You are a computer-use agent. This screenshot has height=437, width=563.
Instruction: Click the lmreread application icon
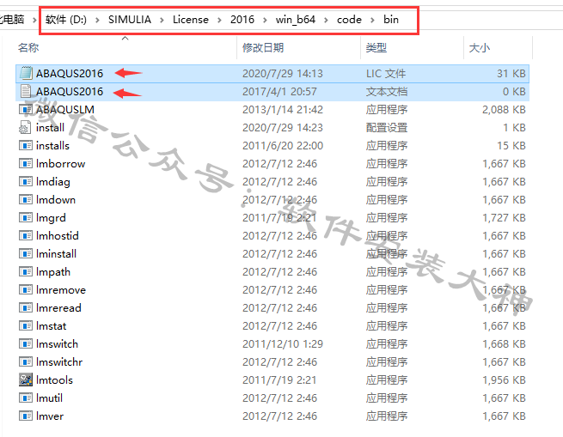click(26, 308)
